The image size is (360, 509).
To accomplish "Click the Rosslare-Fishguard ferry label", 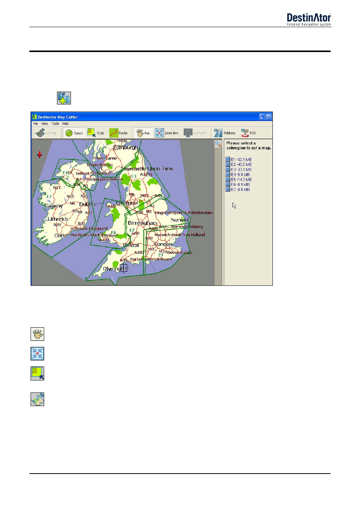I will click(89, 228).
